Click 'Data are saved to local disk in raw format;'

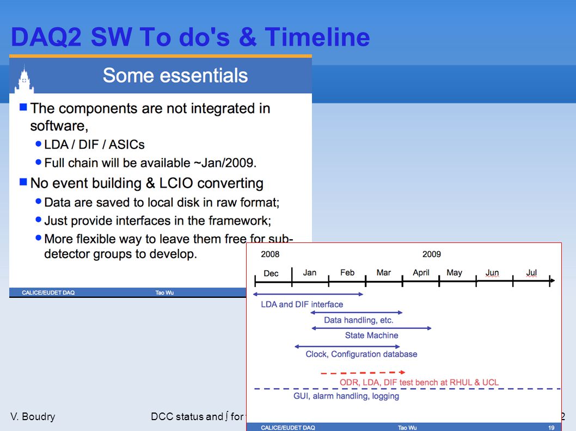point(162,203)
